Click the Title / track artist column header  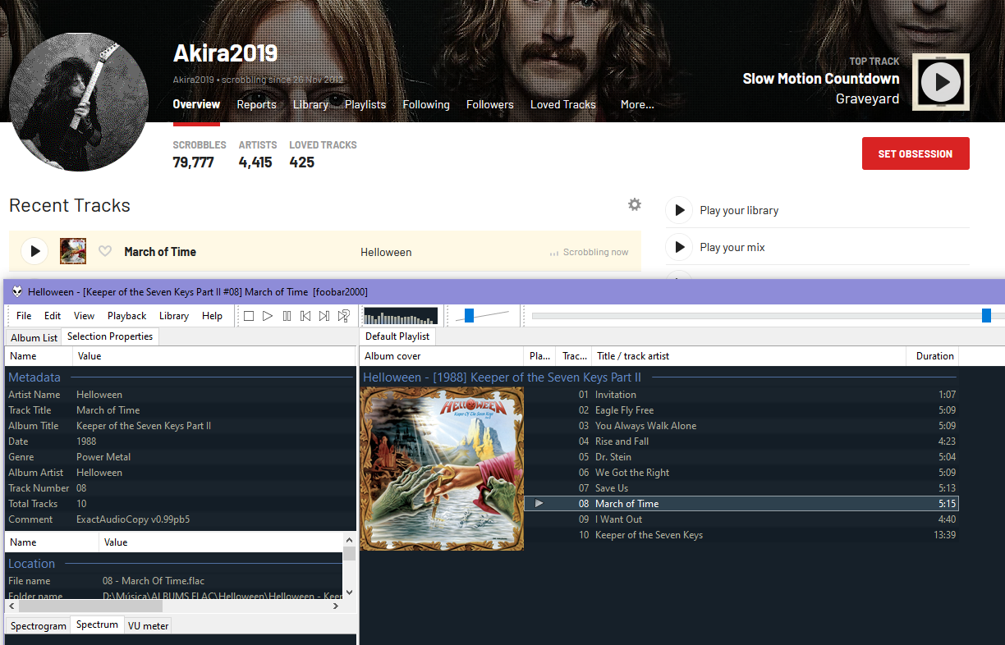[749, 356]
